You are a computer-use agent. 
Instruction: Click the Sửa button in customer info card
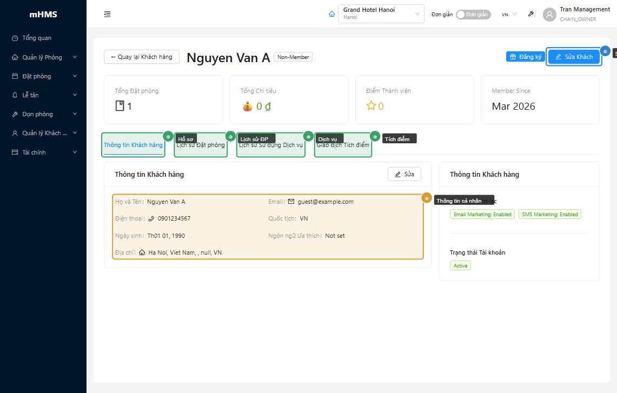pyautogui.click(x=404, y=174)
